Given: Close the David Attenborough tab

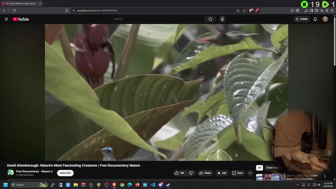Looking at the screenshot, I should coord(40,3).
